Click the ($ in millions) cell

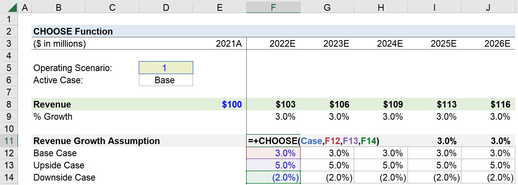coord(60,43)
